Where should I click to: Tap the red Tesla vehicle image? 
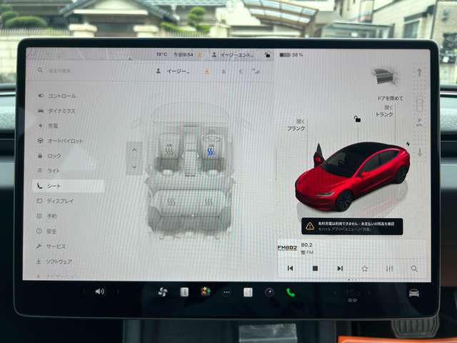click(353, 176)
